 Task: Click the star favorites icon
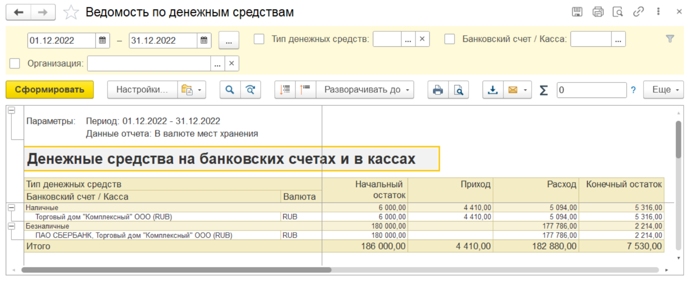coord(71,12)
